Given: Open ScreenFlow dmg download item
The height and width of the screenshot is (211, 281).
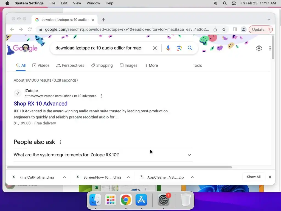Looking at the screenshot, I should [102, 177].
